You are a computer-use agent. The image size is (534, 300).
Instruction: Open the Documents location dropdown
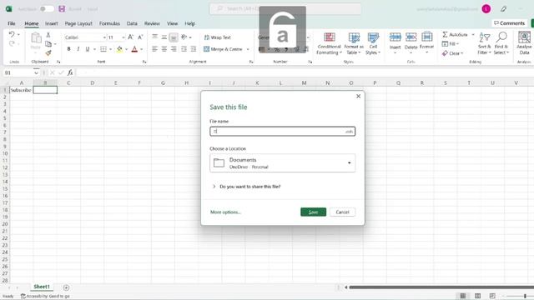[x=282, y=163]
